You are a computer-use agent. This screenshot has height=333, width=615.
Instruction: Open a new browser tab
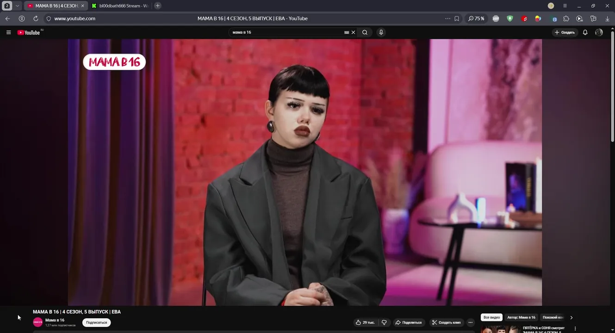158,6
